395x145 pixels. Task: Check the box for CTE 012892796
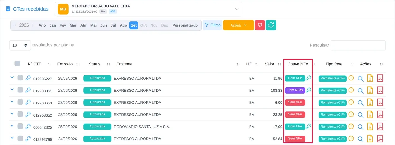[20, 138]
